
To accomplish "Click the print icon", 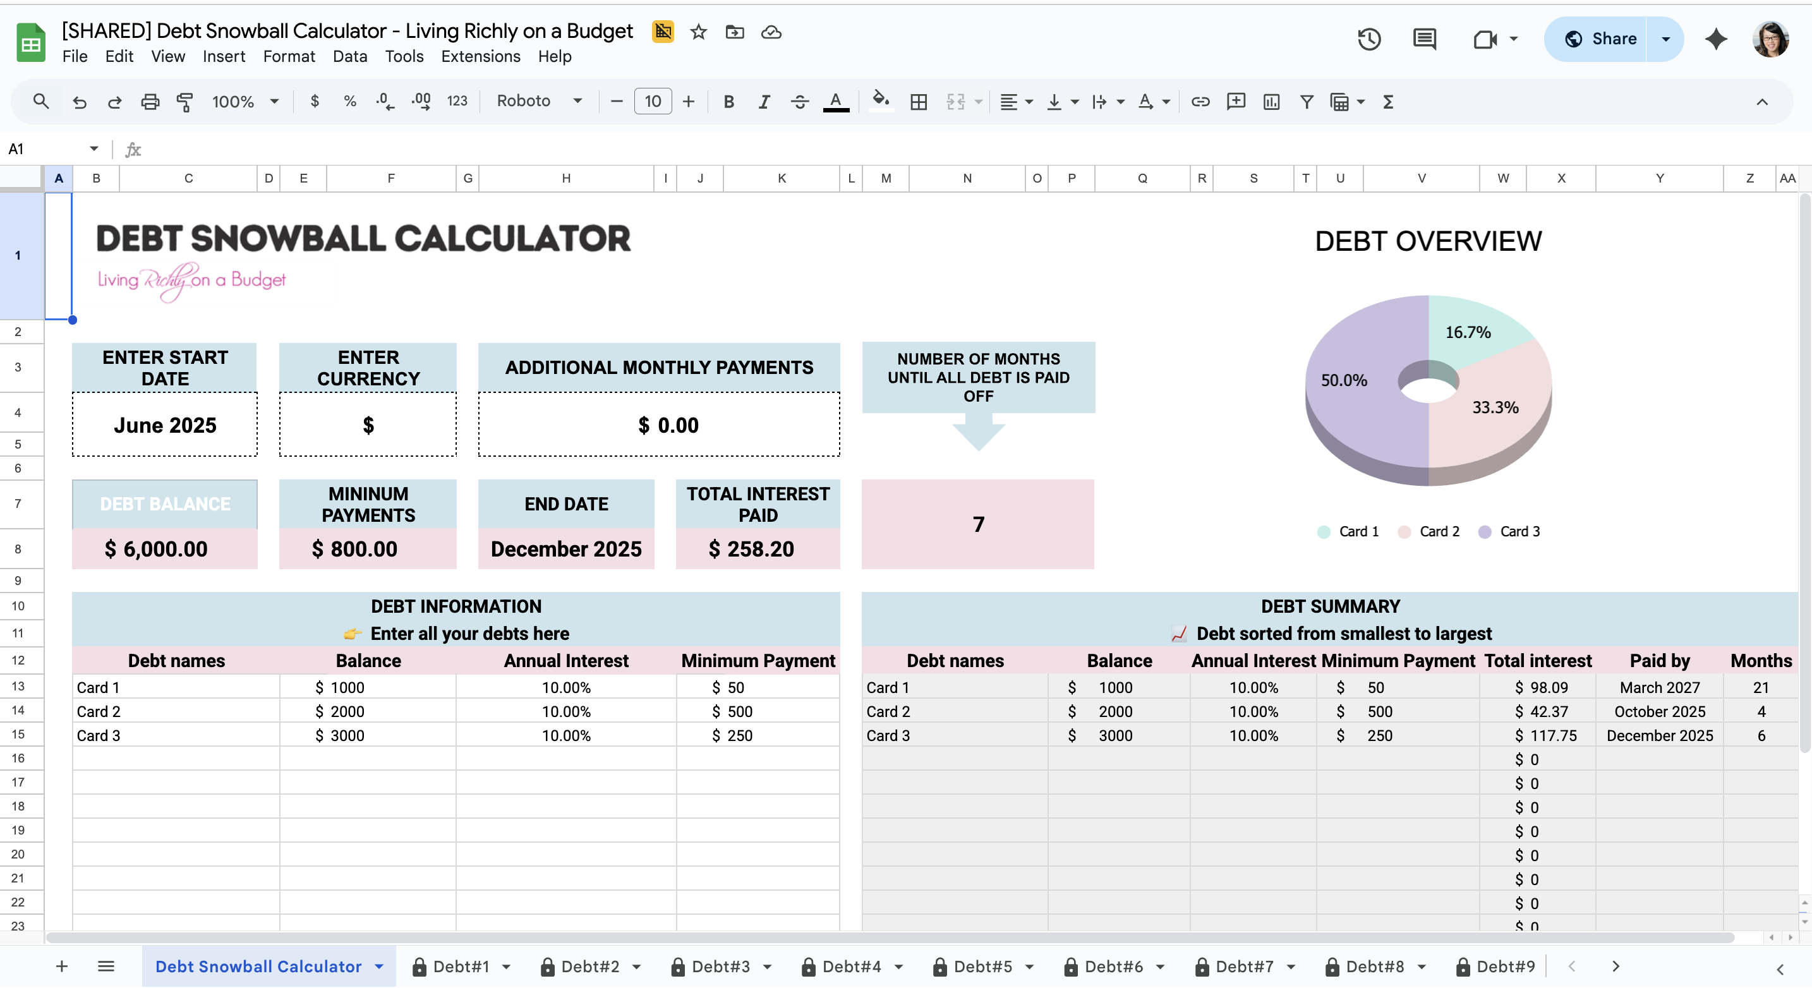I will click(x=150, y=102).
